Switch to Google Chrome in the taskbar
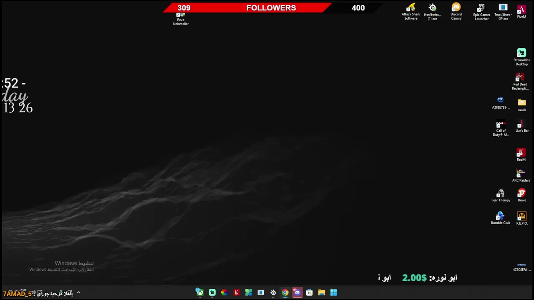This screenshot has height=300, width=534. click(x=285, y=292)
